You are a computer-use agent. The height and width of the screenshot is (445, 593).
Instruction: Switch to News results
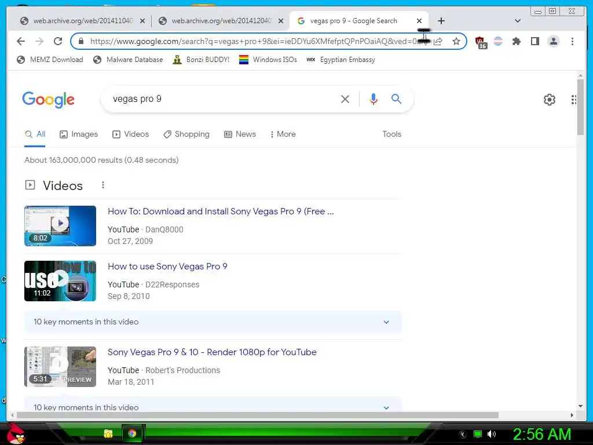tap(240, 134)
